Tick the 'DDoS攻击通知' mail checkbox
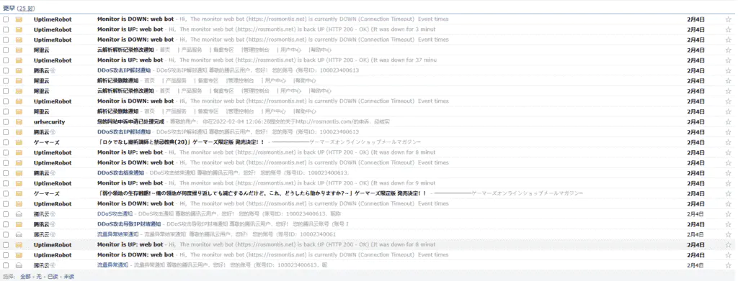Image resolution: width=738 pixels, height=281 pixels. click(x=6, y=214)
